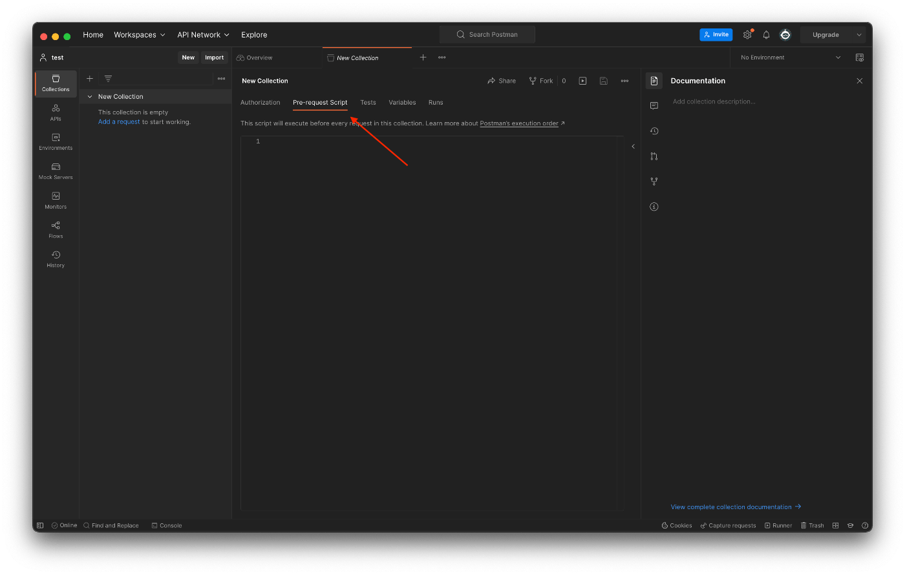Select the Pre-request Script tab

point(320,103)
